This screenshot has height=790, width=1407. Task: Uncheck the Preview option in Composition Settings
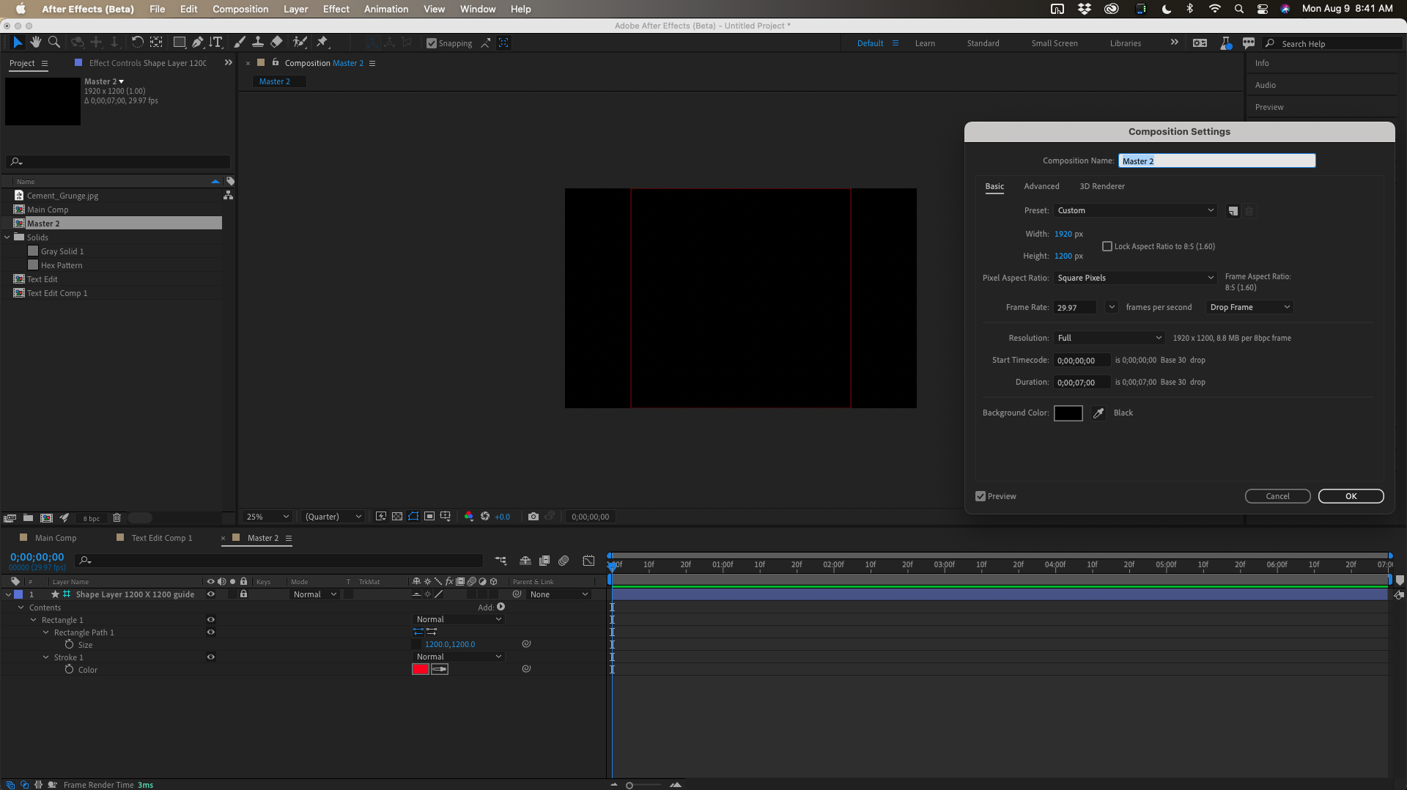(x=980, y=496)
